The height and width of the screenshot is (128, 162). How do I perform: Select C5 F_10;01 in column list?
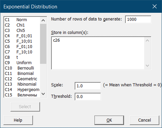(22, 41)
